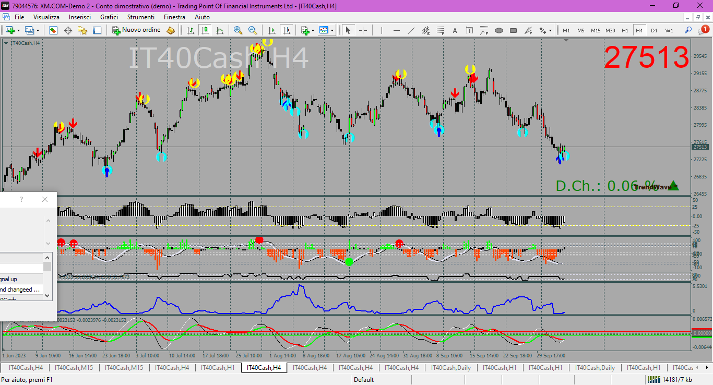Open the Terminal panel icon
Screen dimensions: 713x385
tap(97, 30)
